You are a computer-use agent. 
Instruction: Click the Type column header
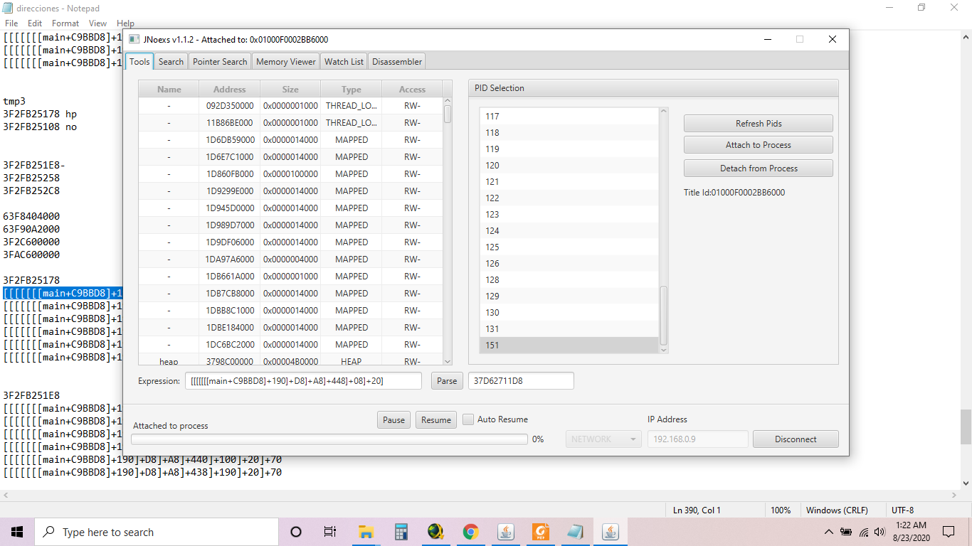coord(352,90)
